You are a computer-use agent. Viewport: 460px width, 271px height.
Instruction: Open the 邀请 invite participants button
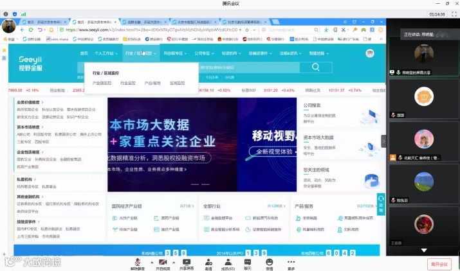click(208, 265)
